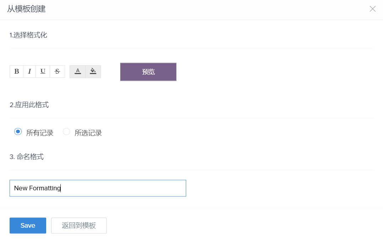Enable underline with the U icon
The image size is (383, 243).
(43, 72)
